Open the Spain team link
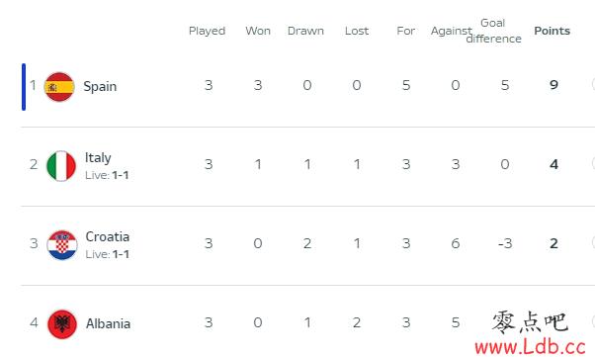Image resolution: width=595 pixels, height=357 pixels. click(100, 87)
